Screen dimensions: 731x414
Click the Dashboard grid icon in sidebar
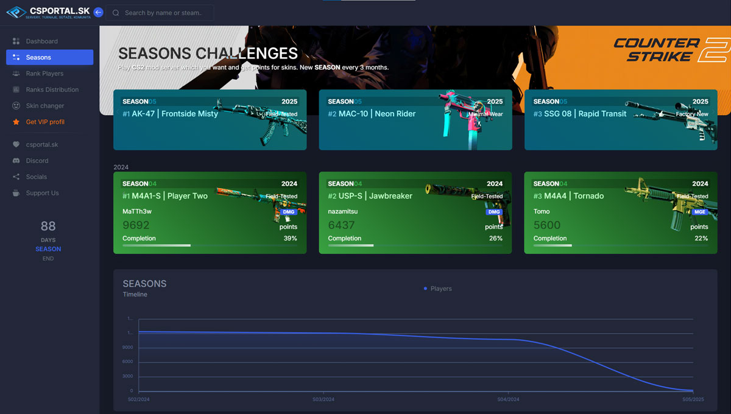pyautogui.click(x=16, y=41)
